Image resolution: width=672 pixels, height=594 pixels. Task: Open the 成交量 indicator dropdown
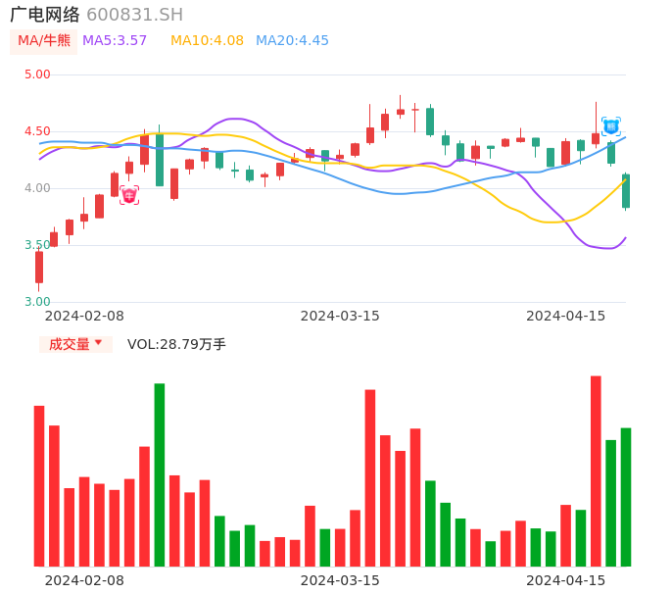coord(75,344)
